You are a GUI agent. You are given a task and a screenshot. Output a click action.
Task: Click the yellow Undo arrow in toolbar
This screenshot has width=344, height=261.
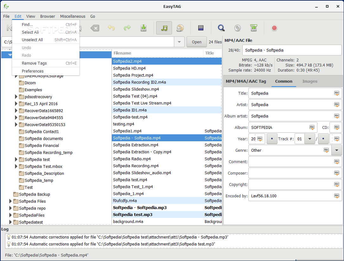tap(111, 28)
